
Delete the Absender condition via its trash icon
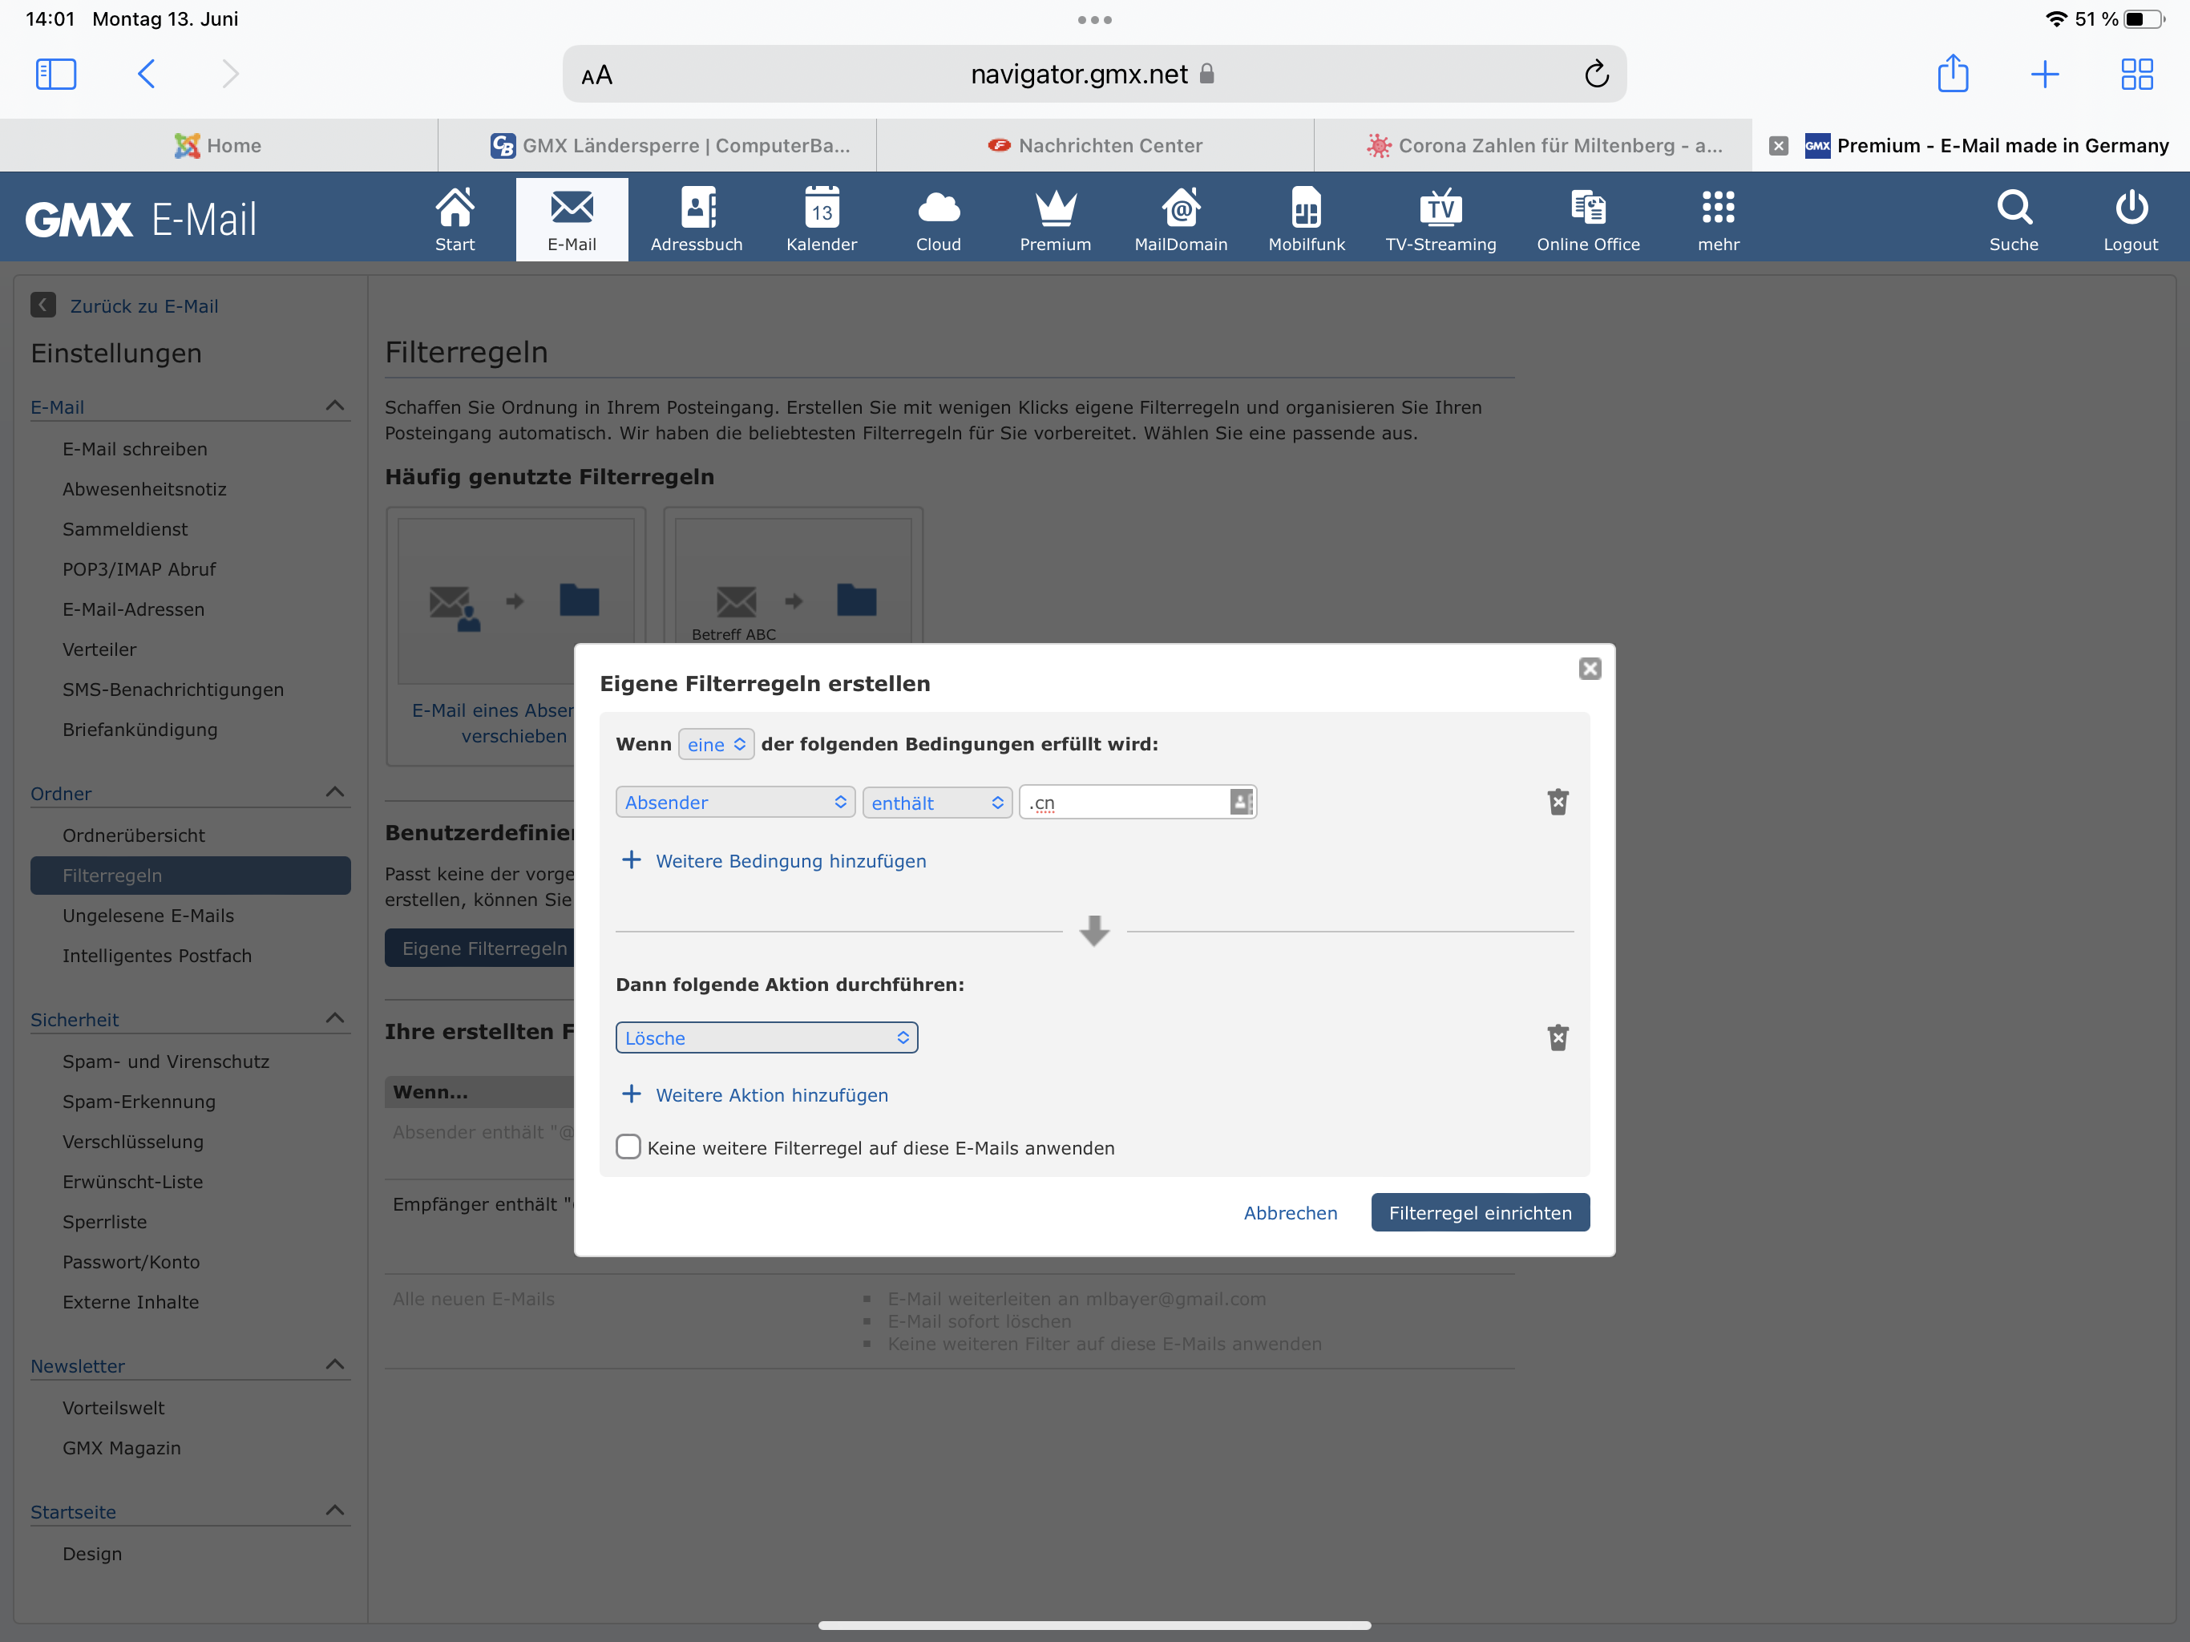pyautogui.click(x=1558, y=801)
